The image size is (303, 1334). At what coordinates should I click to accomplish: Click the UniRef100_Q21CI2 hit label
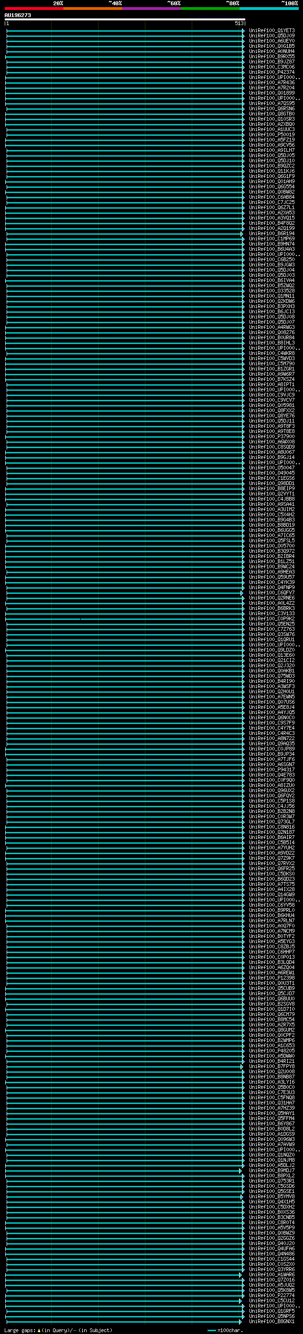[272, 660]
